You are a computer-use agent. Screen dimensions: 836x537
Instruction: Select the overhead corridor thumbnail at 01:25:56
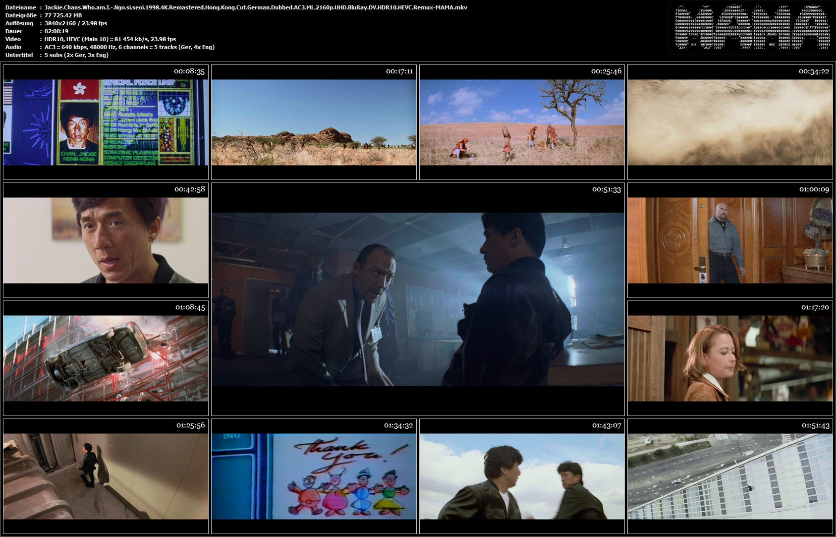point(106,476)
